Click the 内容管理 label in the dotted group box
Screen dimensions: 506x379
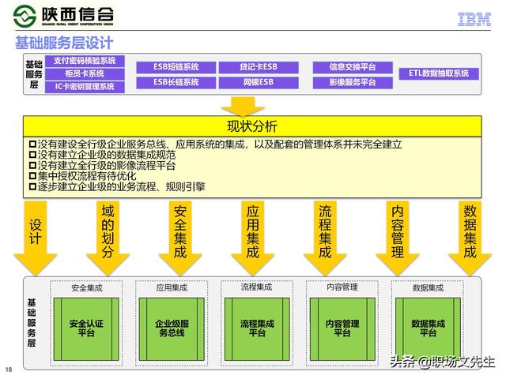point(342,287)
